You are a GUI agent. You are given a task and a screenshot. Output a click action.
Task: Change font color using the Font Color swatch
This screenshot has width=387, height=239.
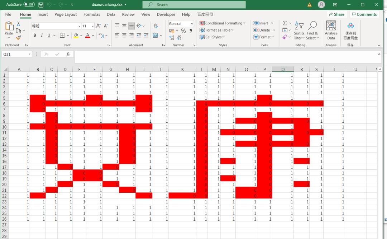(x=87, y=35)
